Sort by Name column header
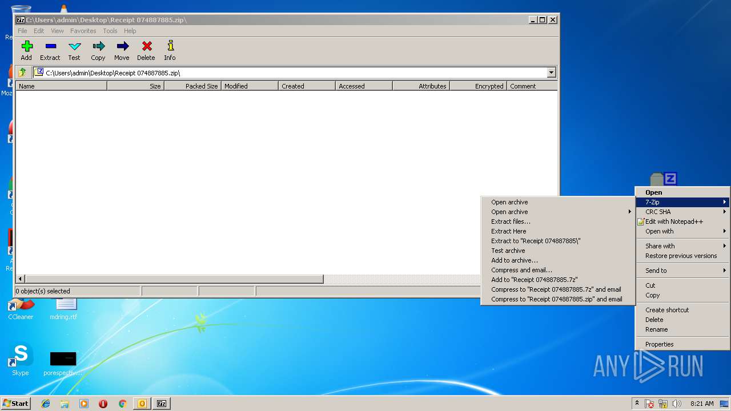 [x=61, y=86]
